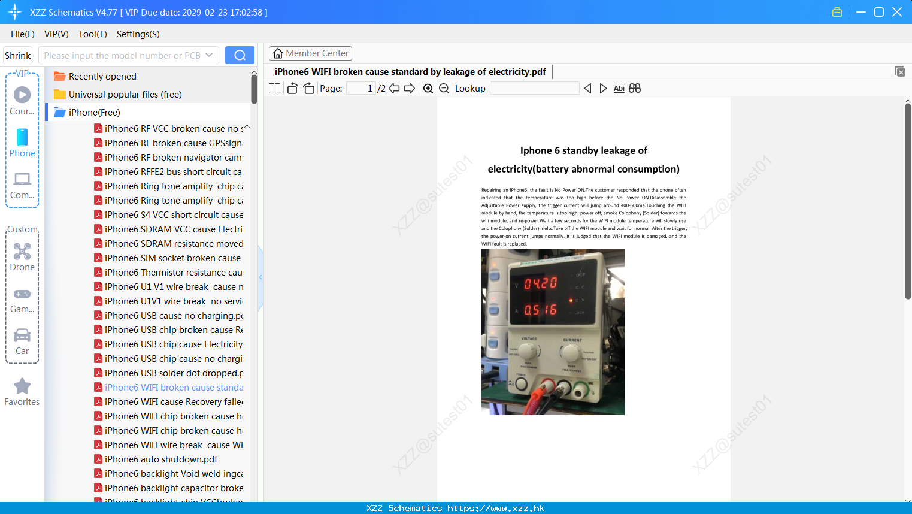Open iPhone6 backlight capacitor broken file
The width and height of the screenshot is (912, 514).
[x=169, y=488]
